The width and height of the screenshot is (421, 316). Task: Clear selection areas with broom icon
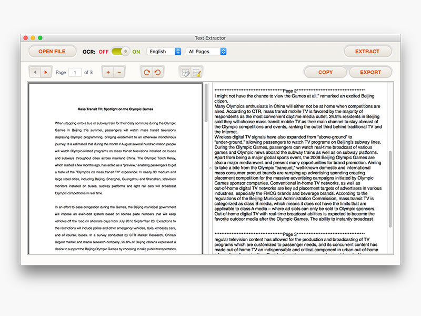click(x=197, y=72)
